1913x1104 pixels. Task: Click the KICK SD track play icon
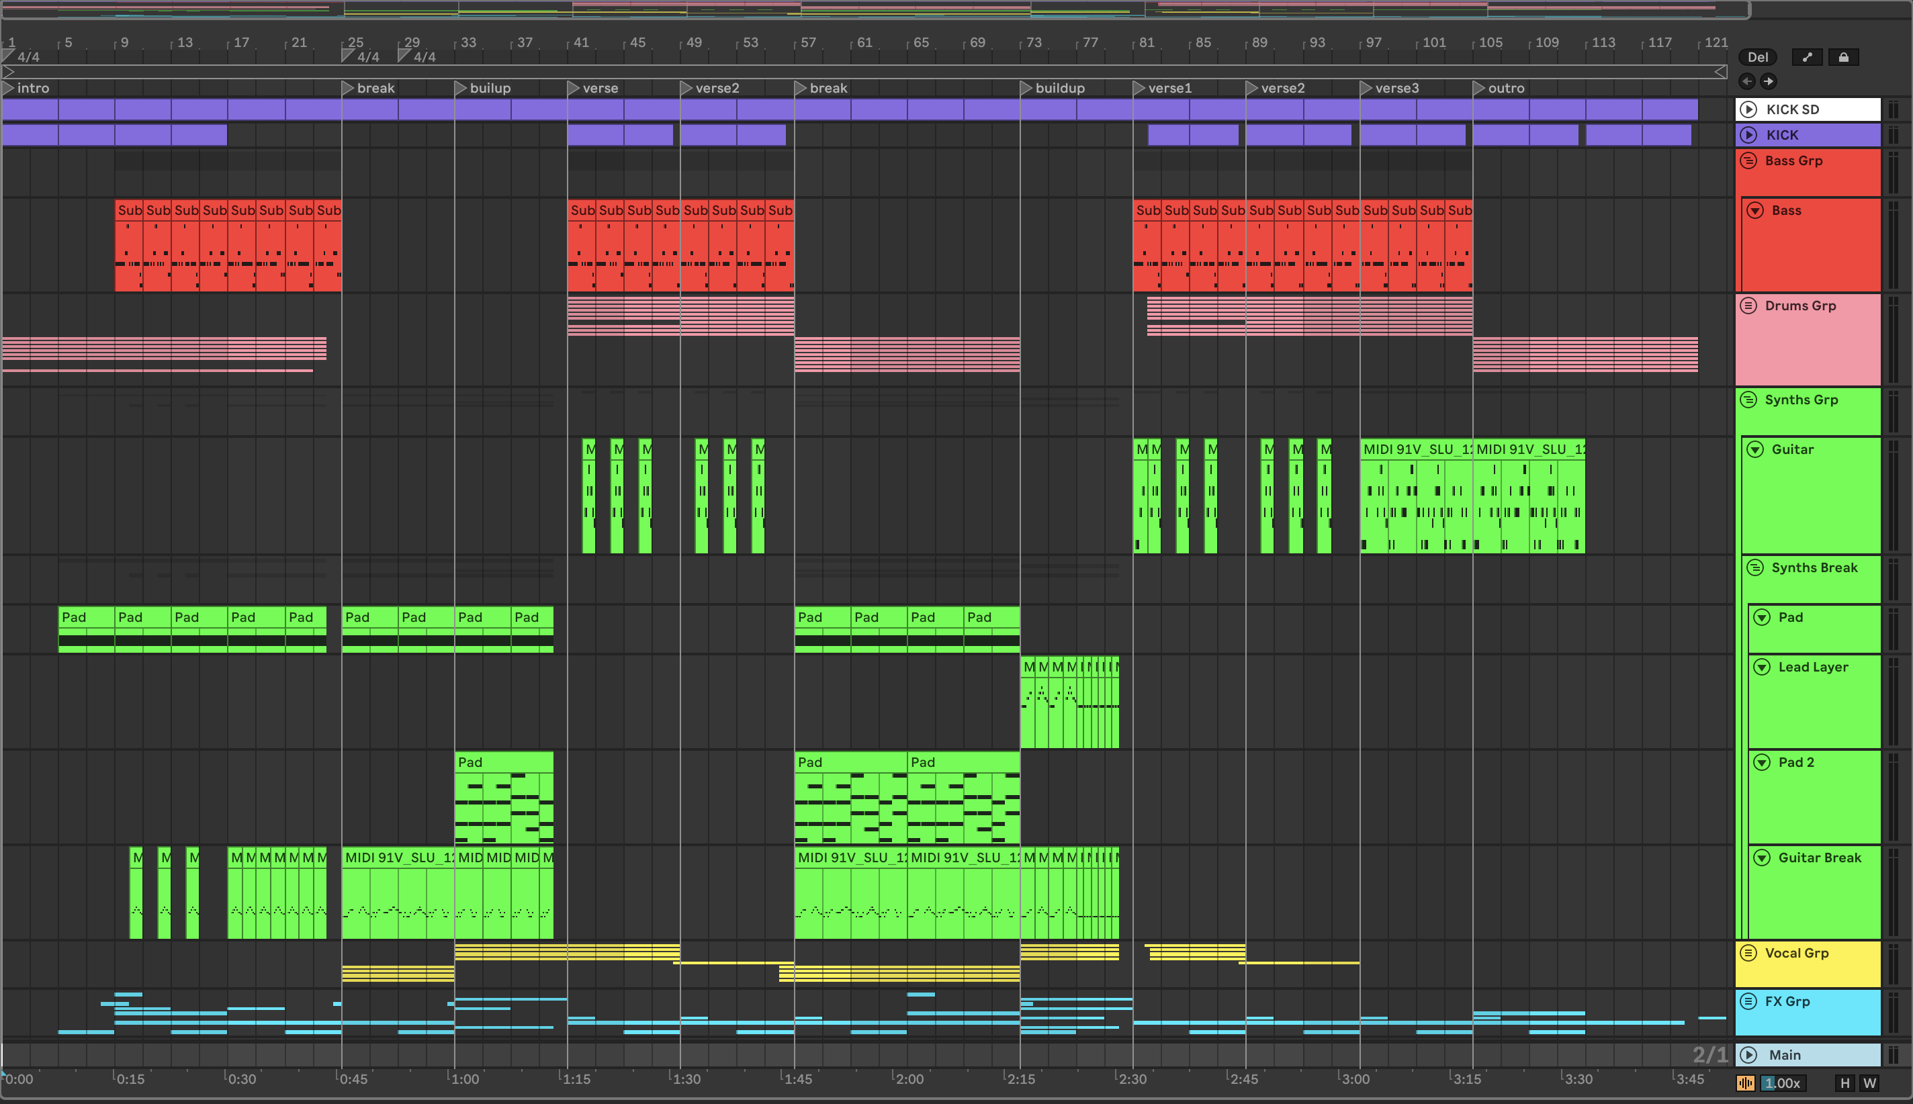click(1748, 109)
